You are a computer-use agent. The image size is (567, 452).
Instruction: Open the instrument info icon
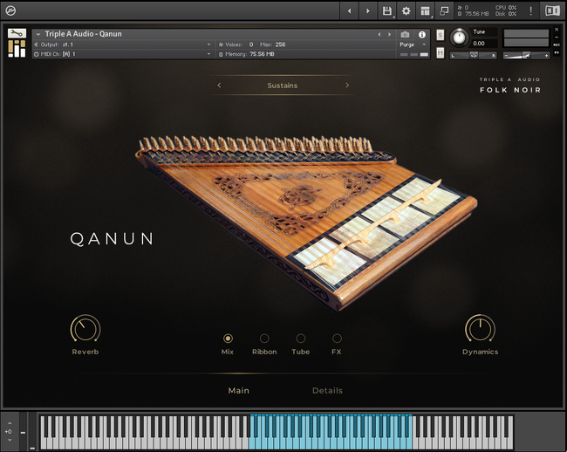coord(422,34)
